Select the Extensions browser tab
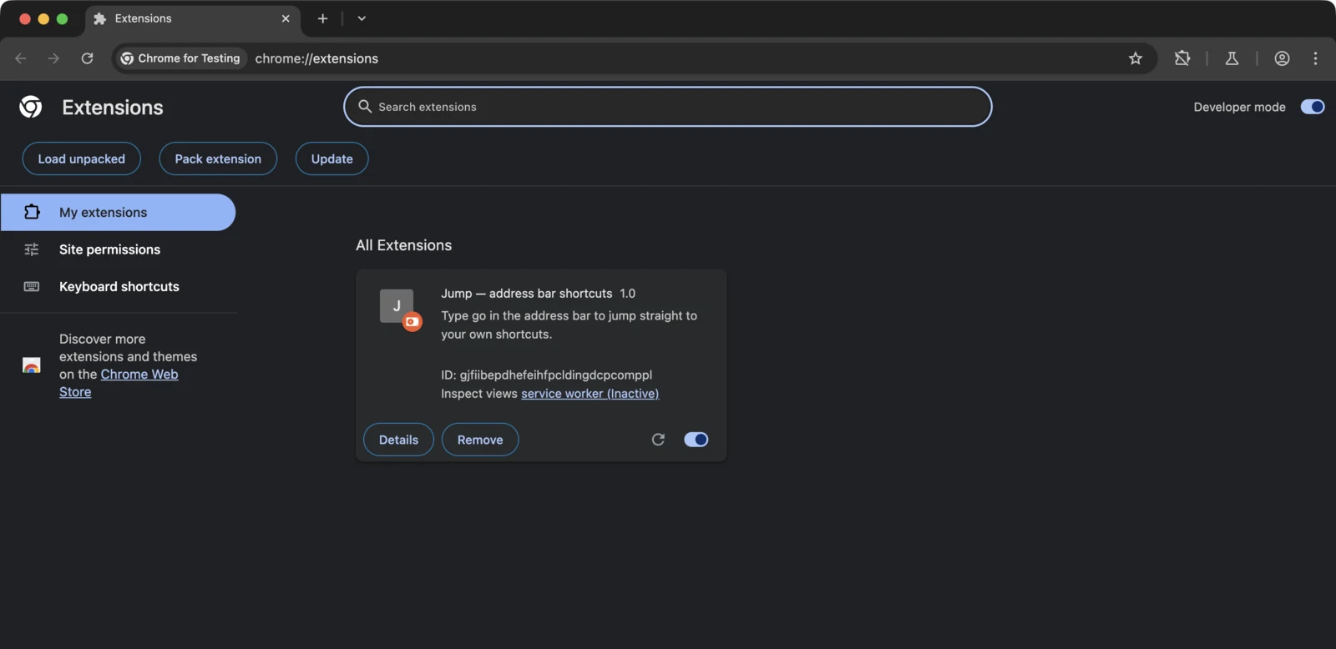This screenshot has height=649, width=1336. 192,18
